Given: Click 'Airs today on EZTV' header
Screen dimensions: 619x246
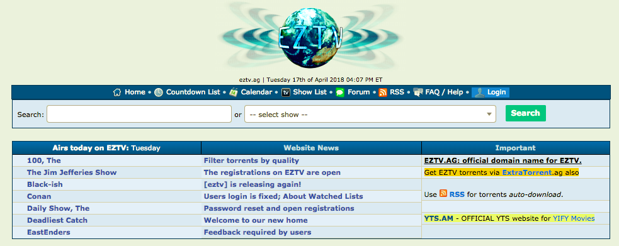Looking at the screenshot, I should pyautogui.click(x=106, y=148).
